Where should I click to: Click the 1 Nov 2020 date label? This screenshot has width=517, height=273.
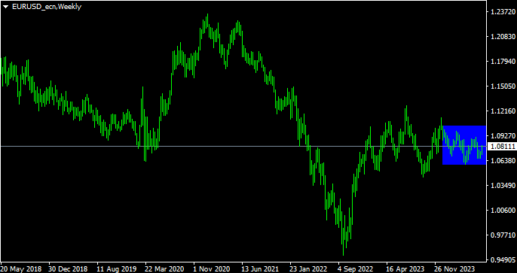[x=213, y=268]
